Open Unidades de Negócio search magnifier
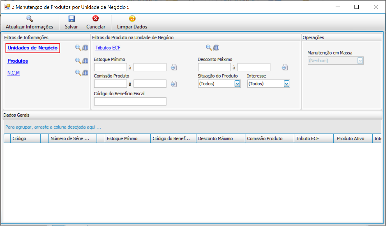This screenshot has width=386, height=226. coord(78,48)
